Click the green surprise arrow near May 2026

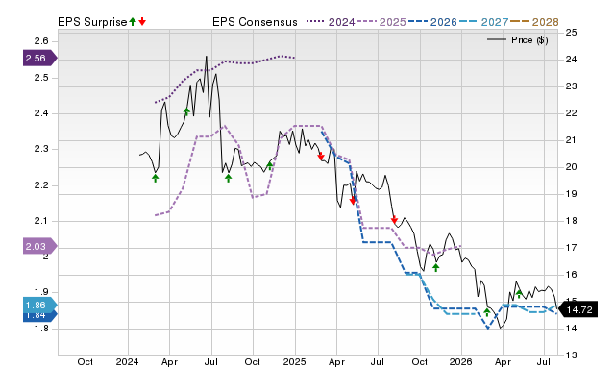tap(519, 294)
